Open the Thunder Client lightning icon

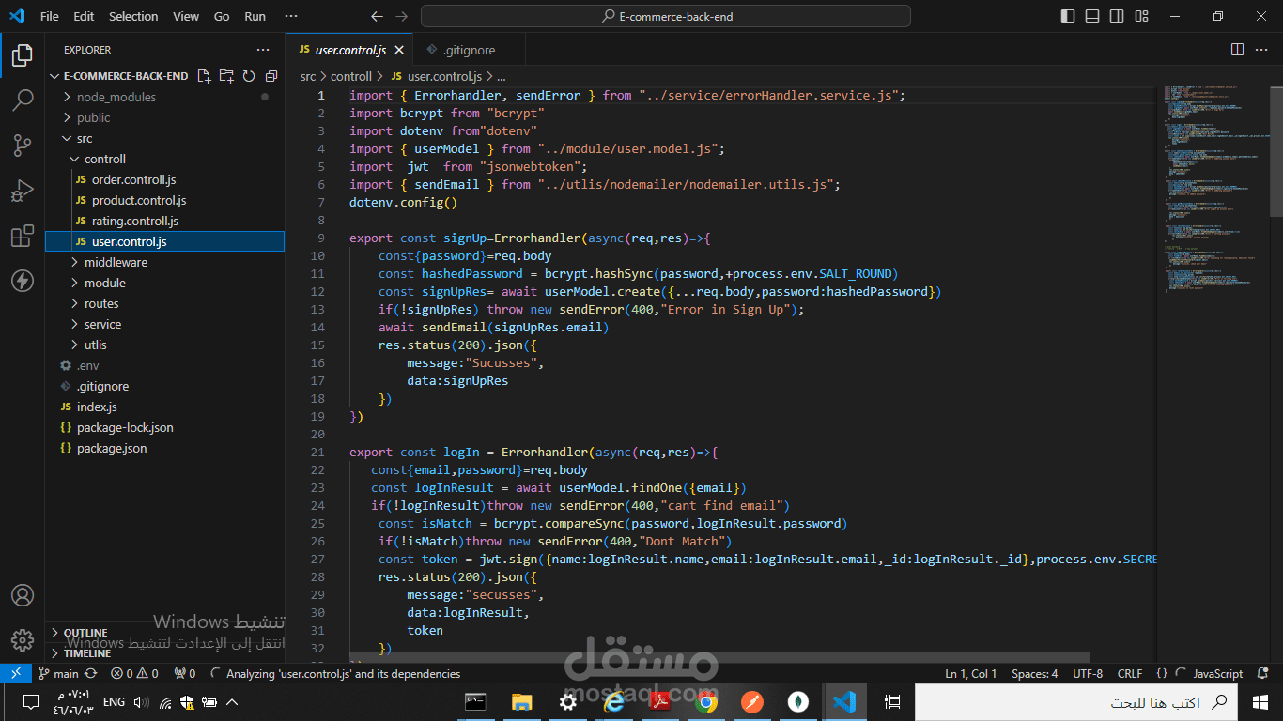(x=23, y=281)
